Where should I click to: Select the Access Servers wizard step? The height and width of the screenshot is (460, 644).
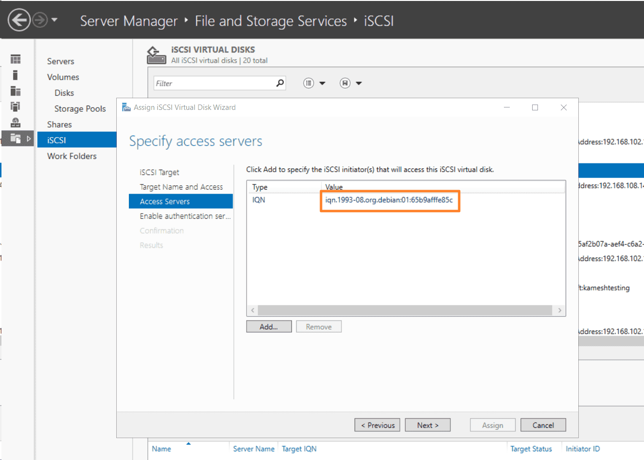tap(181, 201)
